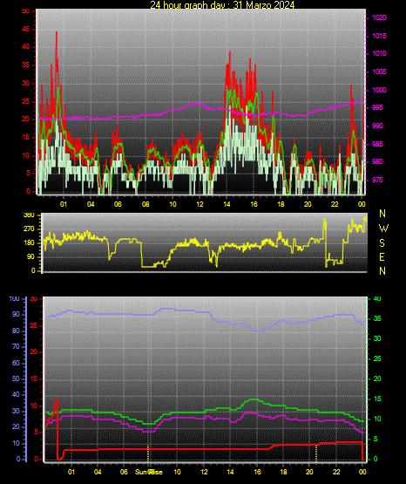
Task: Click the magenta 1020 pressure axis label
Action: [x=379, y=17]
